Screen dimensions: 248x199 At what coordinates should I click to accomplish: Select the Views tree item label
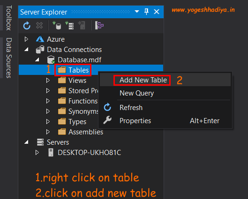(x=77, y=81)
